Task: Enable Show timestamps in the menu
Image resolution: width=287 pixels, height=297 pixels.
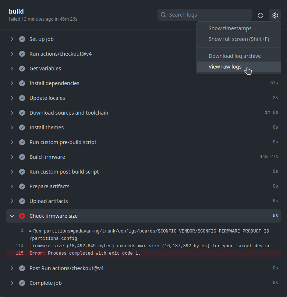Action: click(x=230, y=28)
